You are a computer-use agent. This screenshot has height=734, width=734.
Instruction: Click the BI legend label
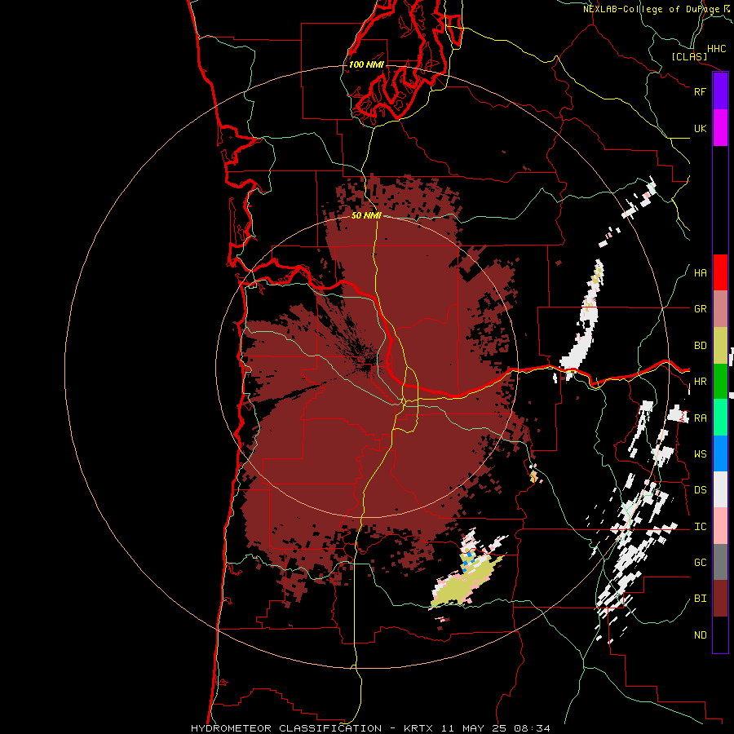[700, 599]
